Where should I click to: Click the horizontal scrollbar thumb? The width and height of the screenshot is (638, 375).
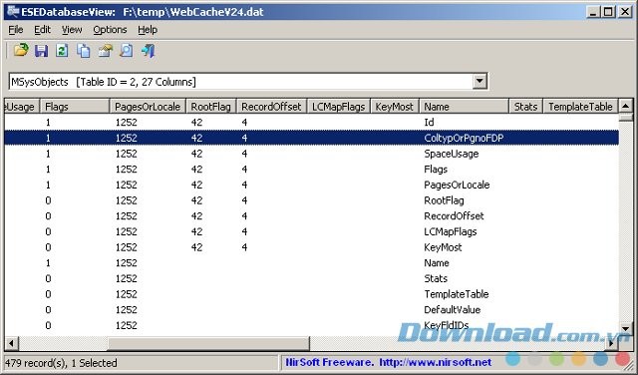(208, 343)
